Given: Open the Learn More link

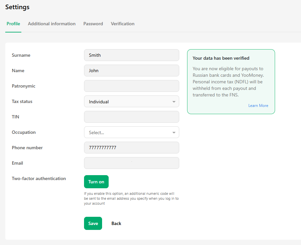Looking at the screenshot, I should 258,106.
